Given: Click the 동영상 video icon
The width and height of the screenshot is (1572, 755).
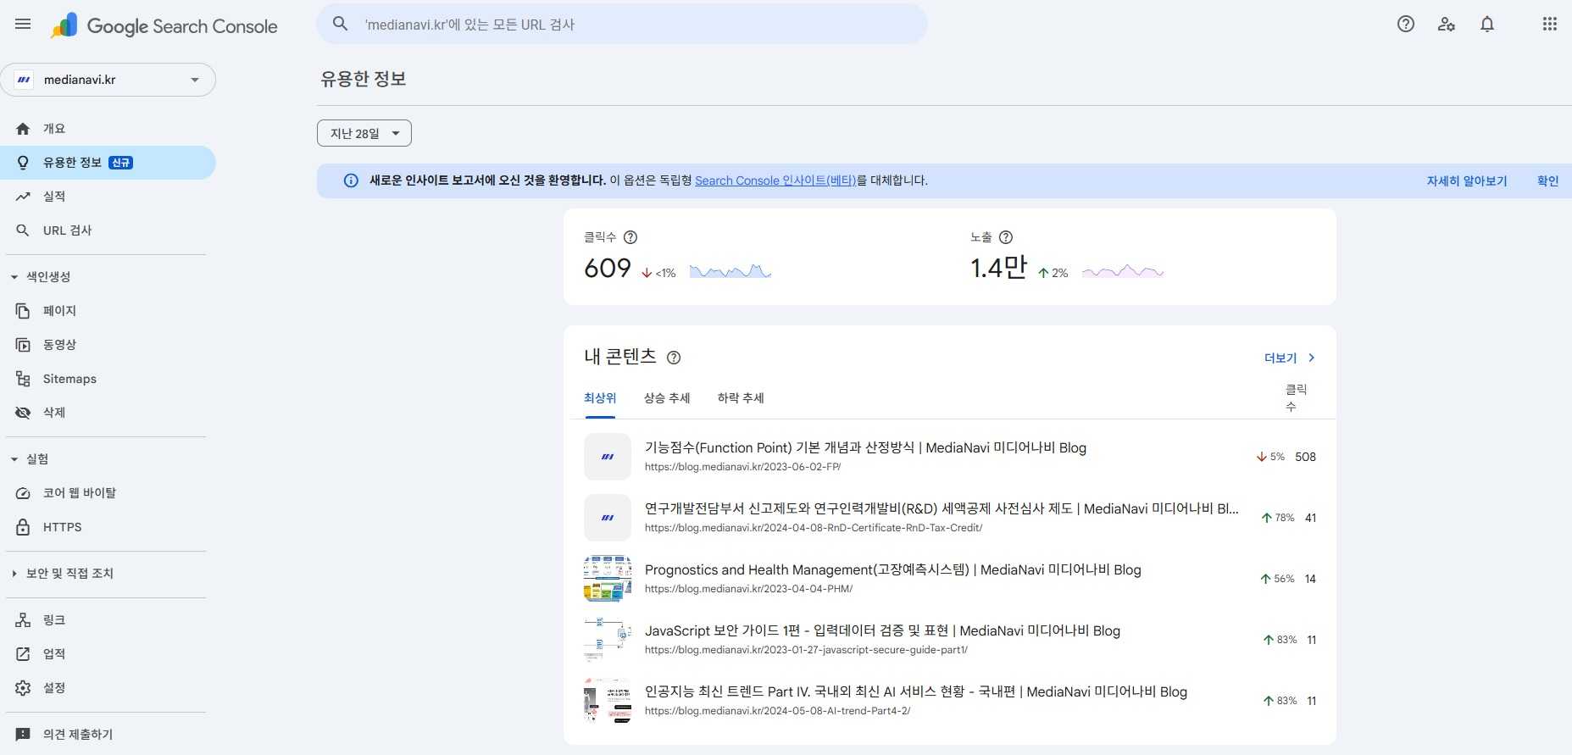Looking at the screenshot, I should (23, 345).
